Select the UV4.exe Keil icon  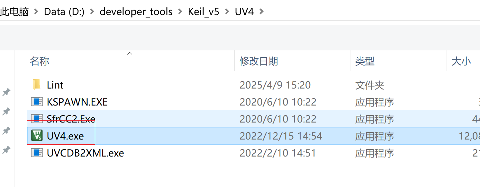37,136
